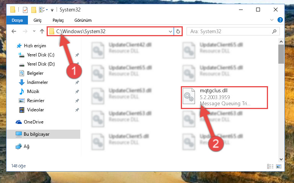The width and height of the screenshot is (294, 183).
Task: Switch to details view layout icon
Action: click(270, 166)
